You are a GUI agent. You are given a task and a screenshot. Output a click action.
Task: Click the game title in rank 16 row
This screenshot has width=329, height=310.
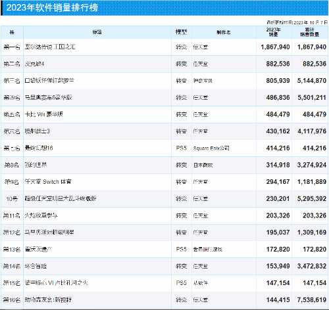click(x=48, y=299)
